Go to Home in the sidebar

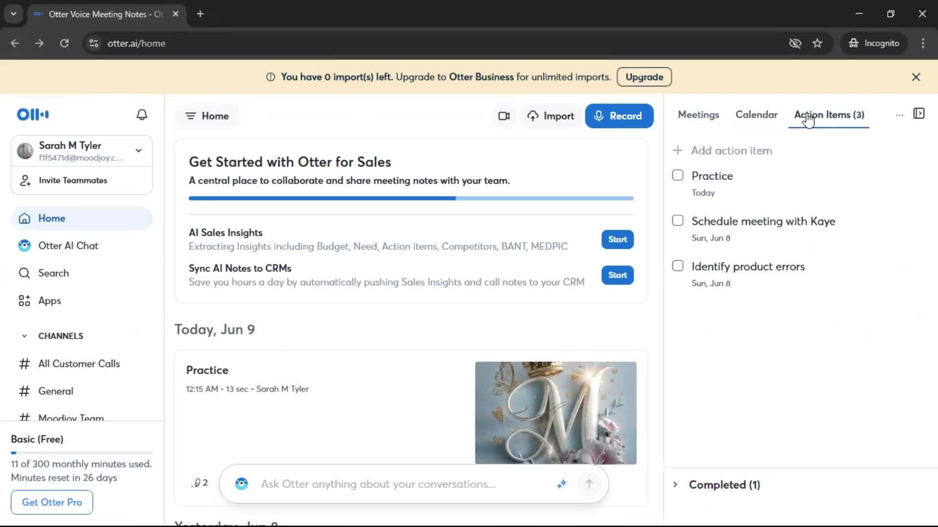(82, 219)
